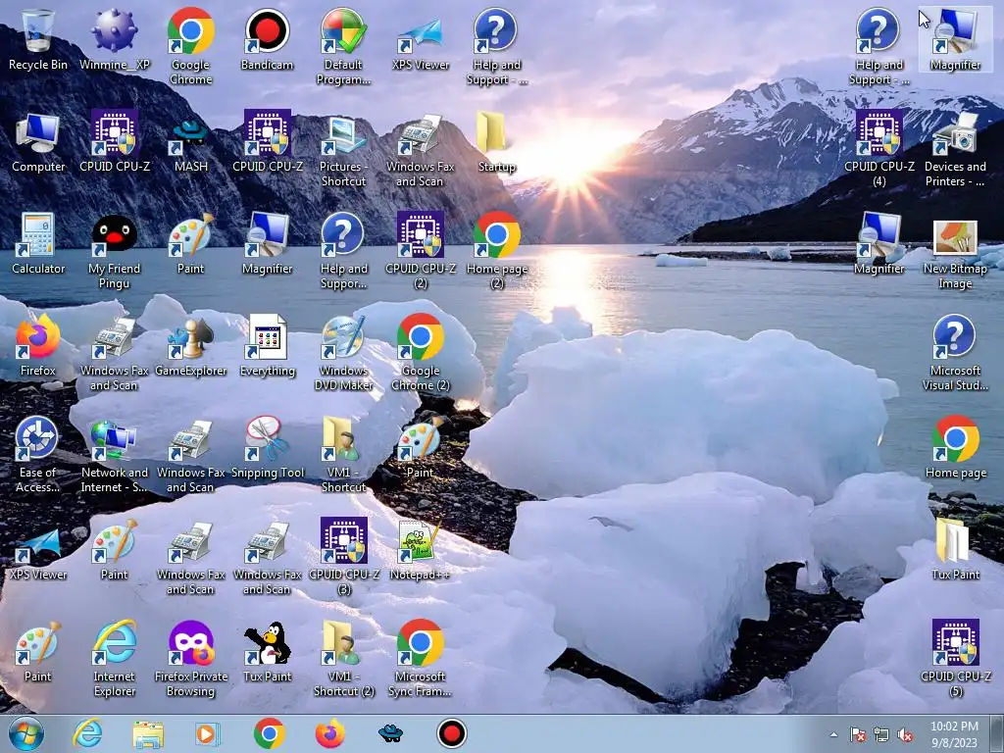Open the Default Programs shortcut

coord(344,47)
